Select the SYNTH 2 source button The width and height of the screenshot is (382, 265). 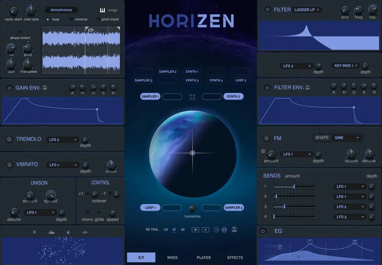[x=233, y=96]
